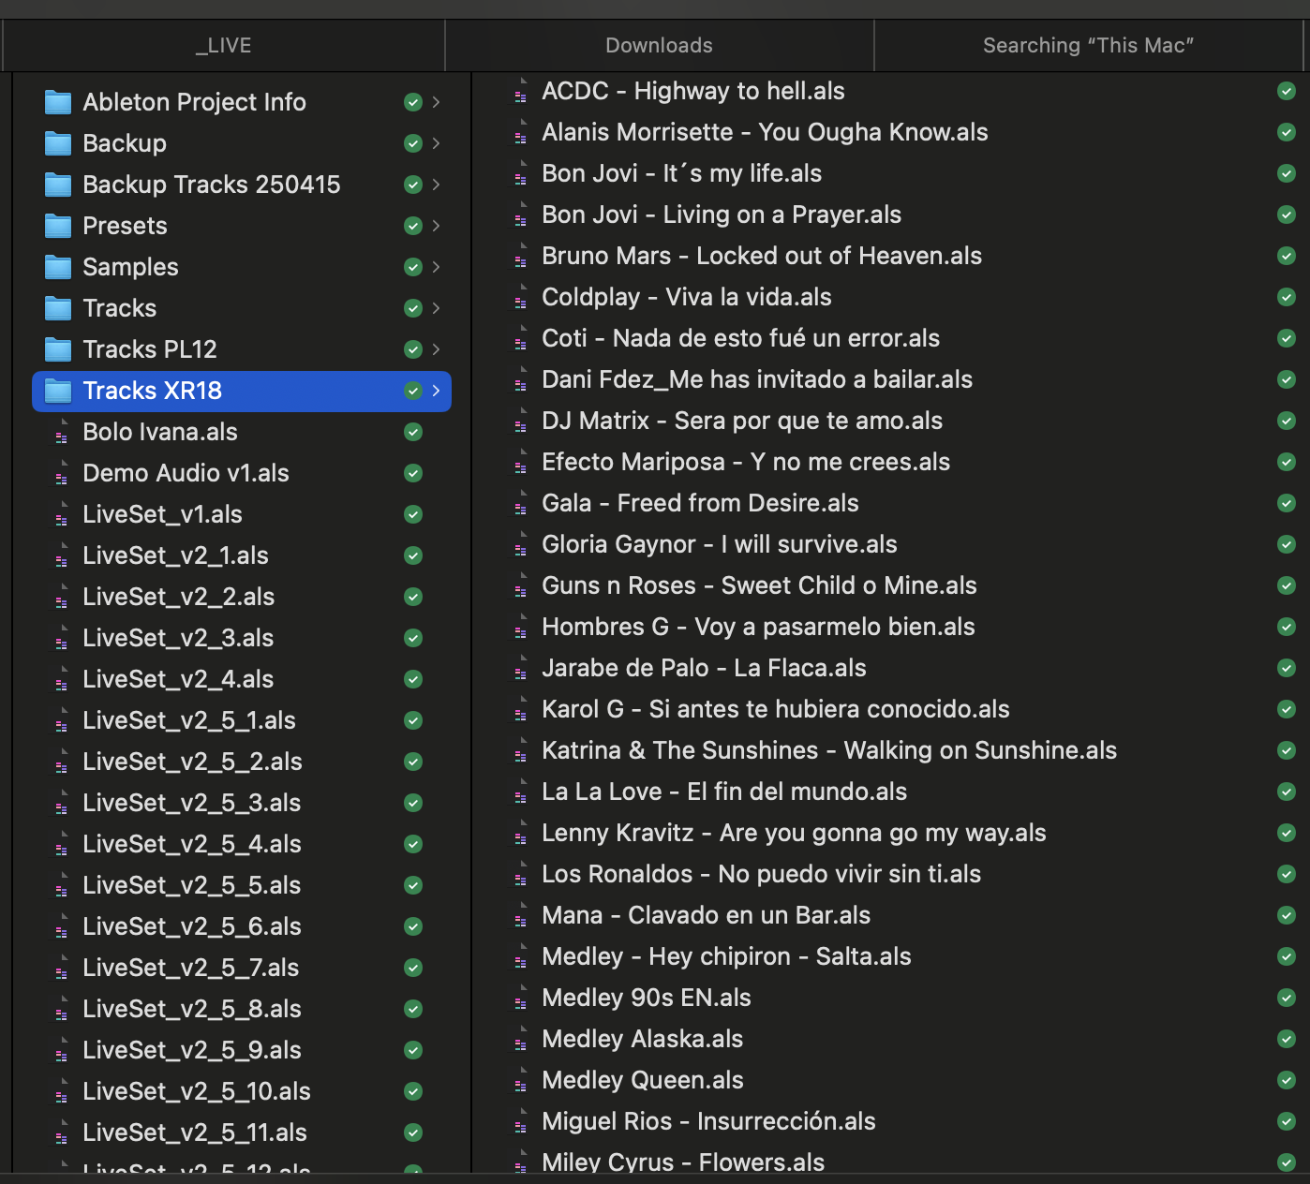The height and width of the screenshot is (1184, 1310).
Task: Click the Medley Queen.als file icon
Action: (520, 1080)
